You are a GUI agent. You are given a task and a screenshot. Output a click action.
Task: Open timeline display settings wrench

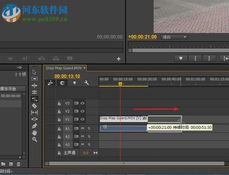[x=86, y=83]
